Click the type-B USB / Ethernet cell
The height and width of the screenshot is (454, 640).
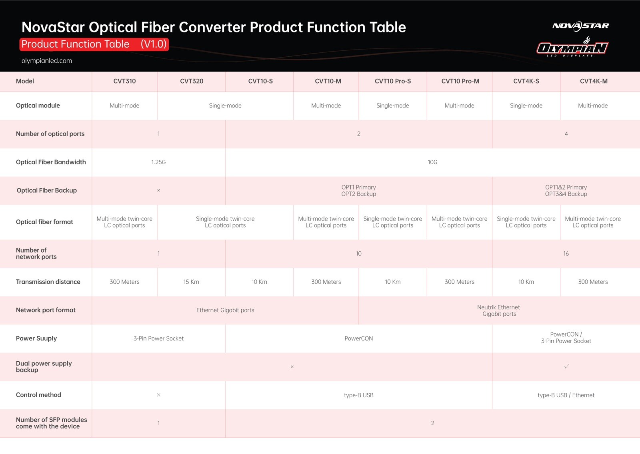pos(566,395)
